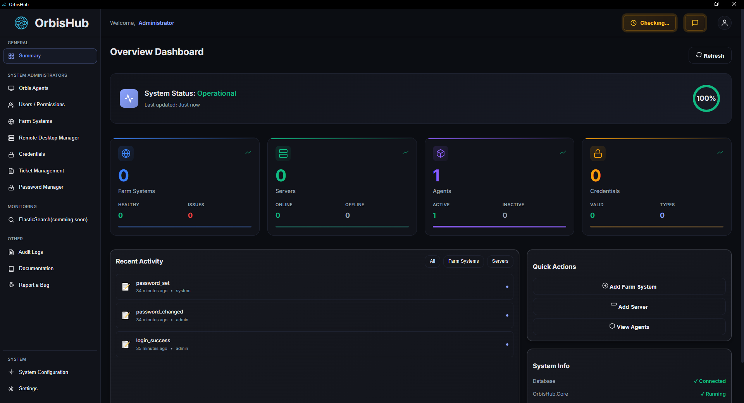The width and height of the screenshot is (744, 403).
Task: Click the Agents cube icon on the purple card
Action: click(x=440, y=153)
